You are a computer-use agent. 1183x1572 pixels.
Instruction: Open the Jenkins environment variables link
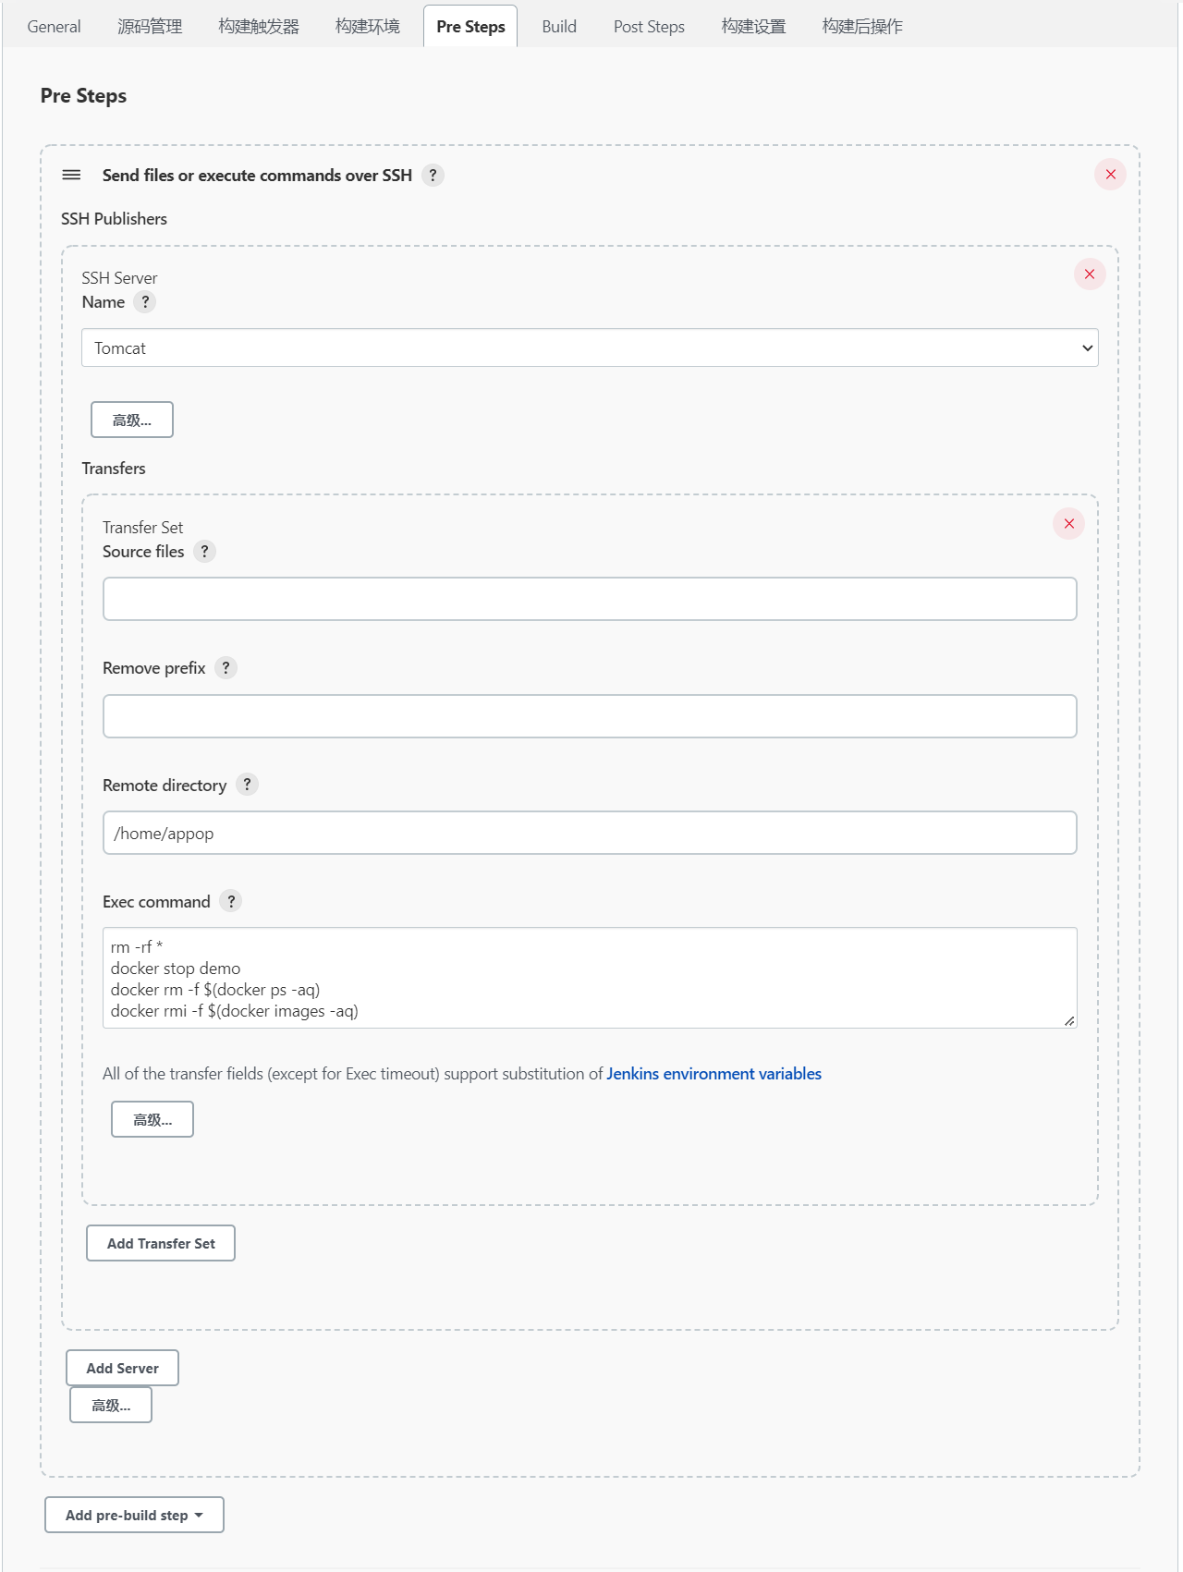(713, 1074)
